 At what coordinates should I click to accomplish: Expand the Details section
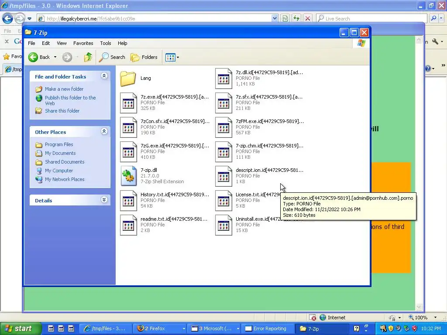coord(104,200)
